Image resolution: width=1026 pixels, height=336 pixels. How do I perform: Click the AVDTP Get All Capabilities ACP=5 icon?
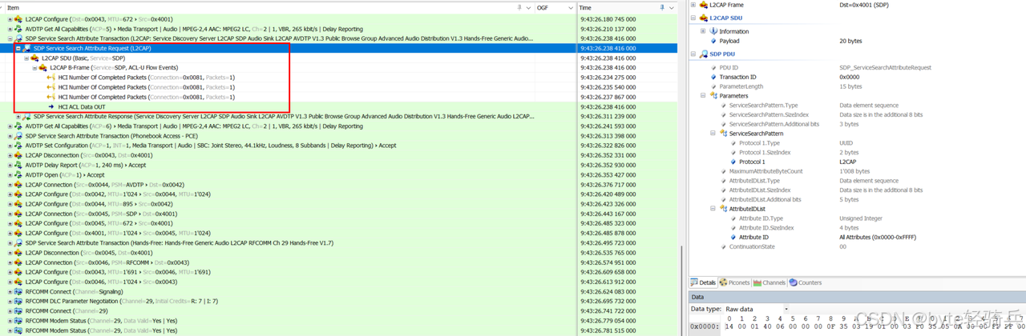point(18,29)
